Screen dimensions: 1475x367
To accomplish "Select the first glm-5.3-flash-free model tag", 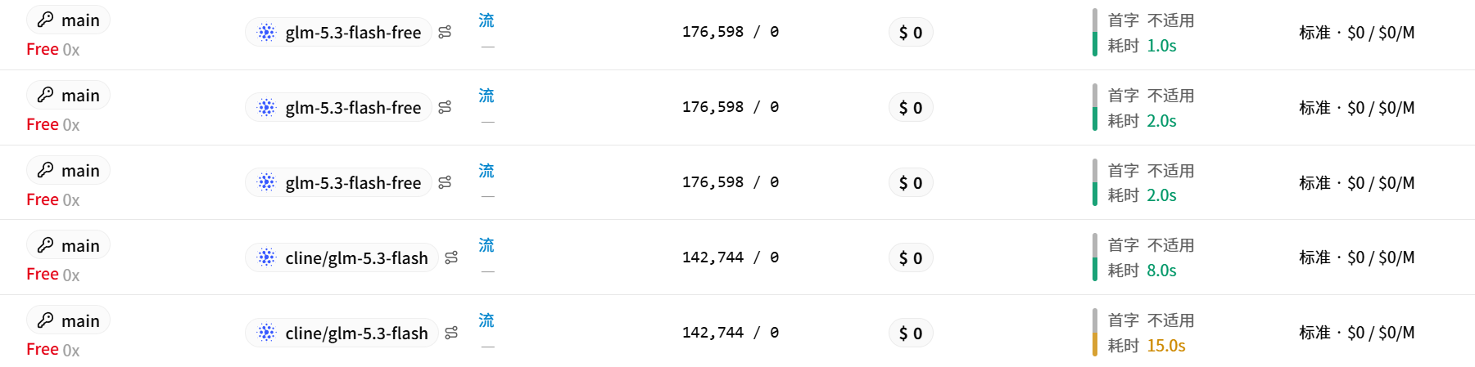I will 338,33.
